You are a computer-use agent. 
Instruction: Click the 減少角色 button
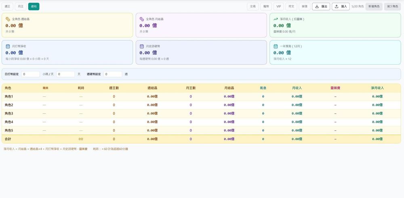pos(392,6)
